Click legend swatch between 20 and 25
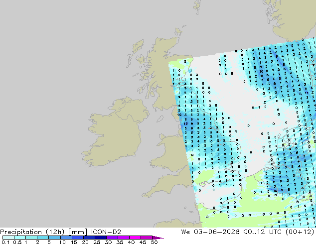 coord(89,238)
